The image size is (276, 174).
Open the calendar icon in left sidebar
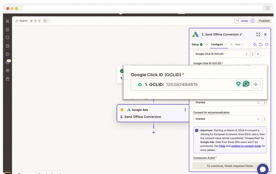(7, 46)
